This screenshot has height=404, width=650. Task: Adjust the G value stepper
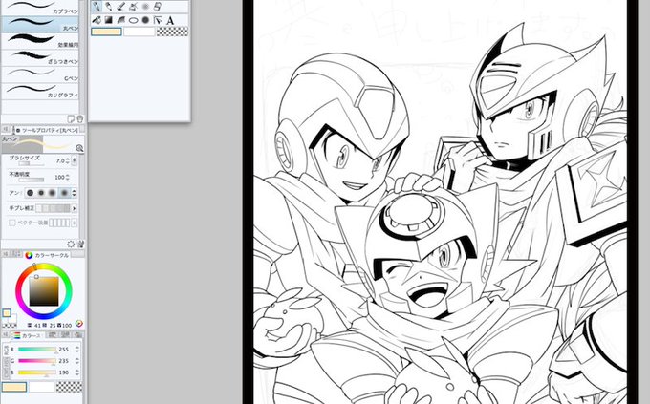point(77,361)
